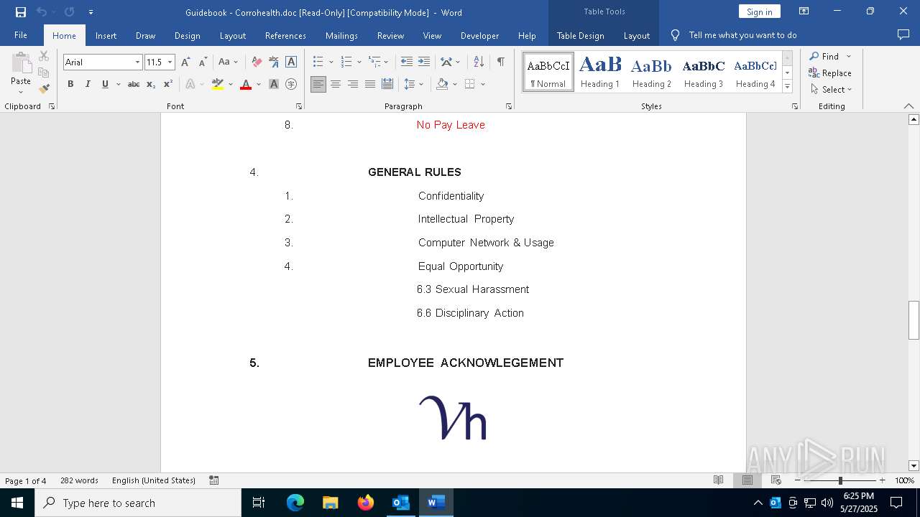The width and height of the screenshot is (920, 517).
Task: Click the Sign in button
Action: (759, 11)
